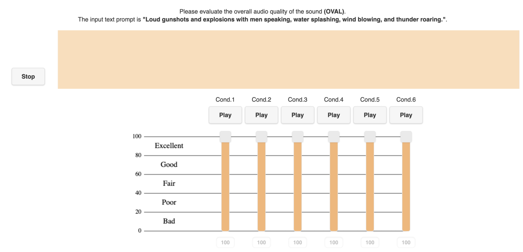Play the Cond.2 audio sample

click(x=261, y=115)
